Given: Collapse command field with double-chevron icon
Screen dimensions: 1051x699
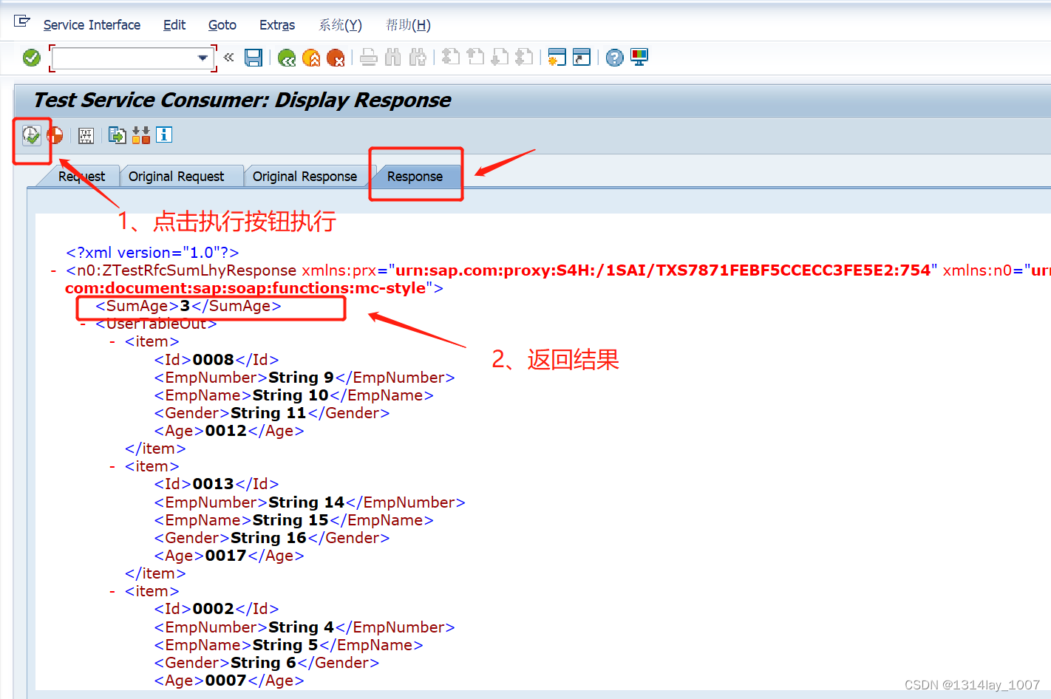Looking at the screenshot, I should (229, 57).
